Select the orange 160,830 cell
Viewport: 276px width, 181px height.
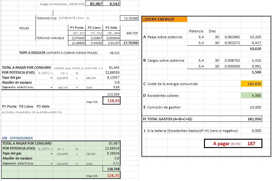pos(251,84)
